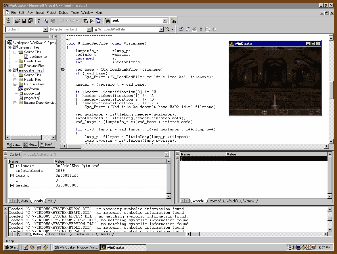Click the WinQuake game window viewport
The width and height of the screenshot is (337, 254).
[275, 81]
